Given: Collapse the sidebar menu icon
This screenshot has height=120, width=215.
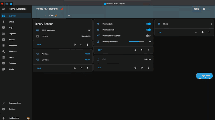Looking at the screenshot, I should 4,9.
